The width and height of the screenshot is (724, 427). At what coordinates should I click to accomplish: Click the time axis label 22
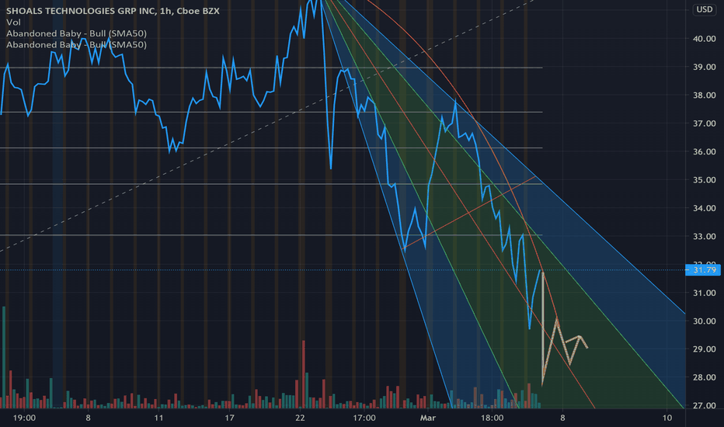coord(300,418)
